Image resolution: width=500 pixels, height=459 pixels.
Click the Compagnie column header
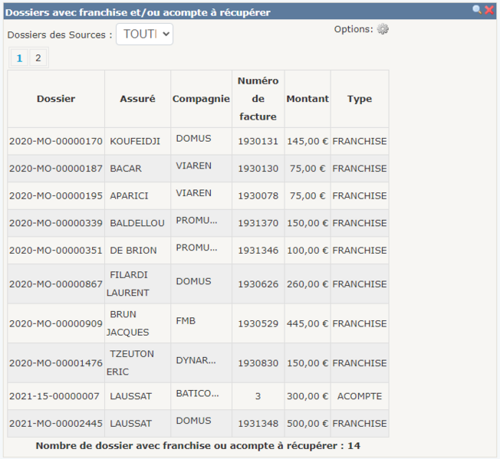[201, 99]
